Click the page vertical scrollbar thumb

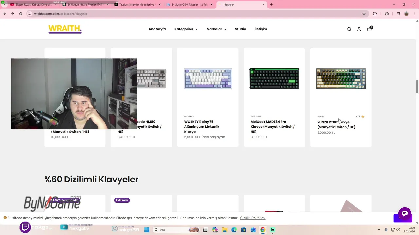pos(417,86)
